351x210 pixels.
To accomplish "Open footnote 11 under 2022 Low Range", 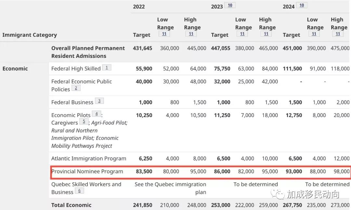I will 164,34.
